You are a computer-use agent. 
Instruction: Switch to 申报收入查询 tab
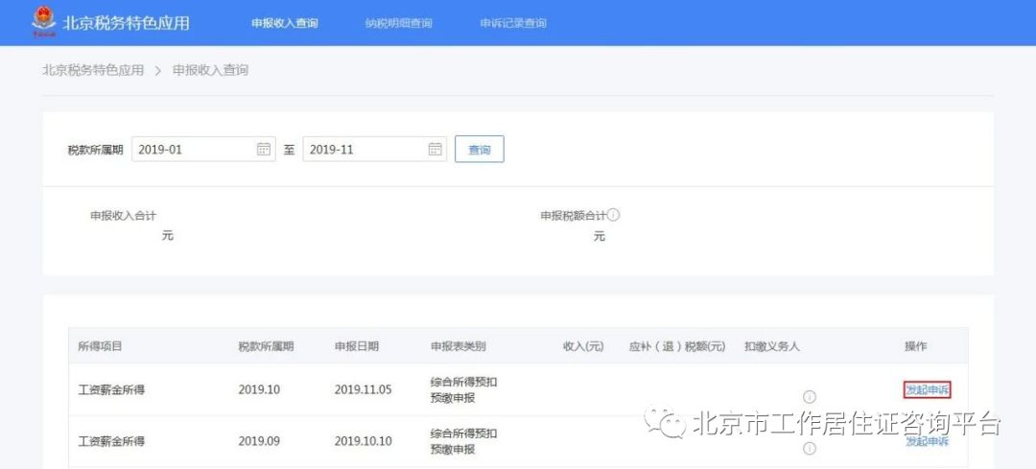(285, 23)
